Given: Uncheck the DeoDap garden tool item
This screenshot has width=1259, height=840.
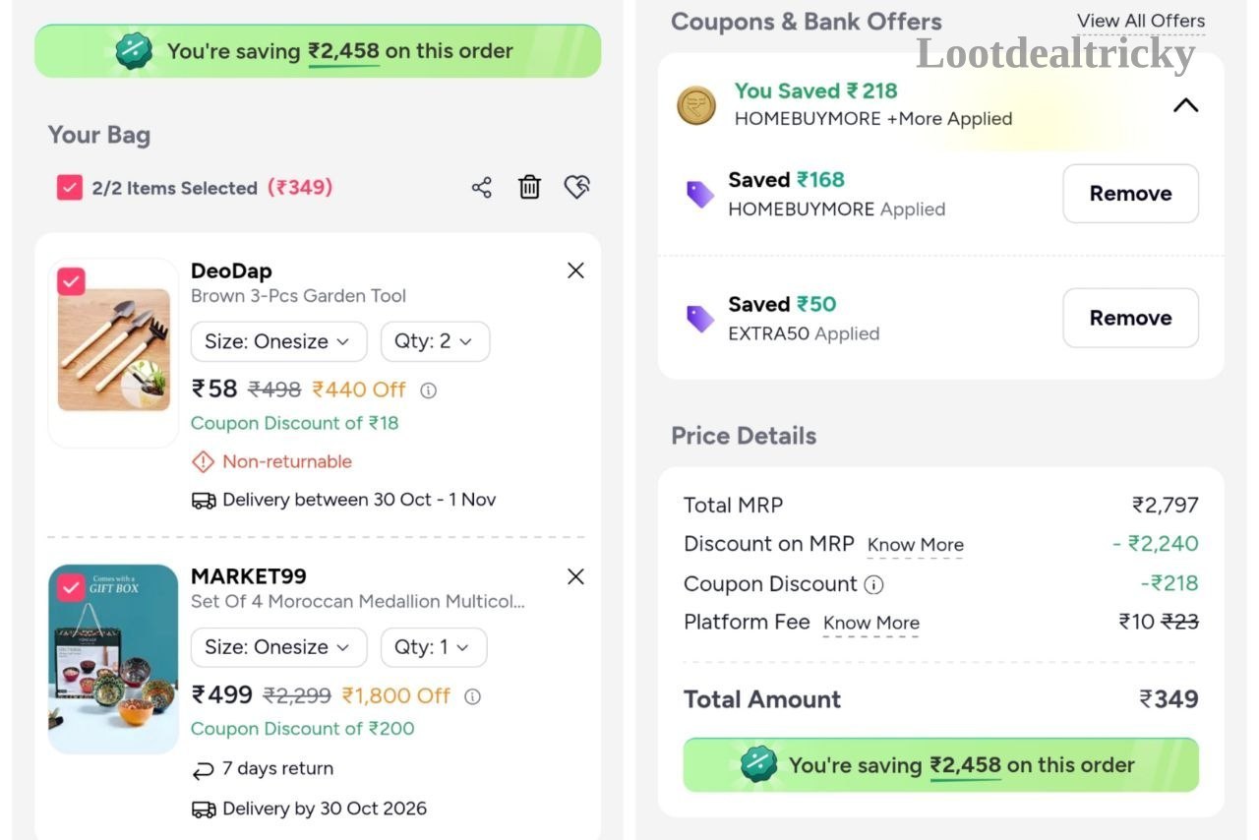Looking at the screenshot, I should click(71, 282).
